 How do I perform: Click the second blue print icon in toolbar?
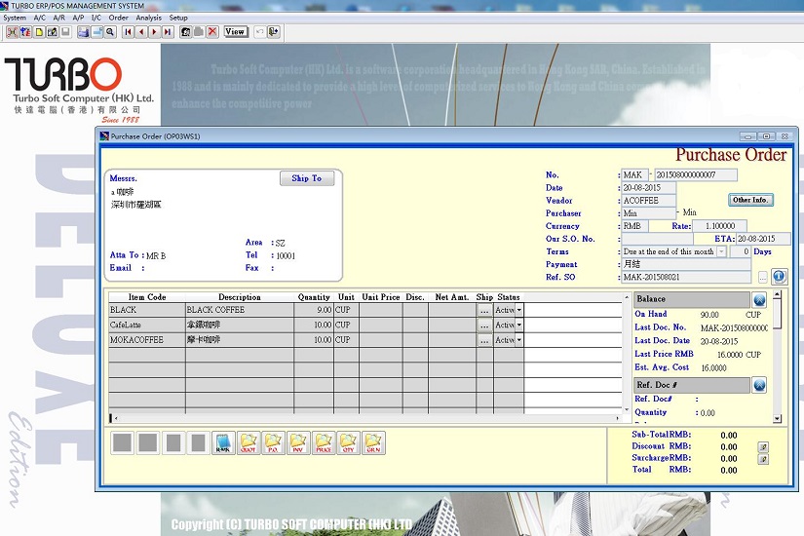coord(96,32)
